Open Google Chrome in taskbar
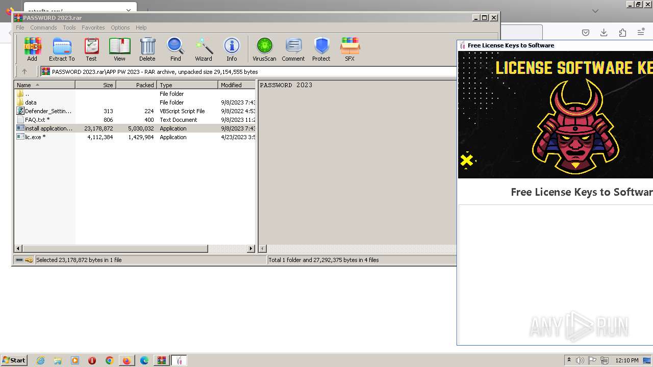The width and height of the screenshot is (653, 367). (x=110, y=360)
